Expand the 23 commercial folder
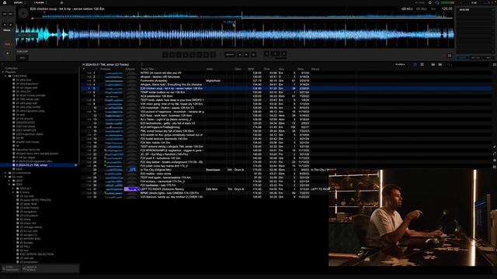This screenshot has height=279, width=497. pos(5,173)
